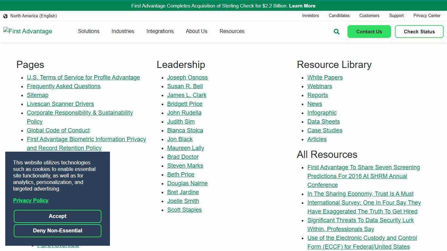Open the About Us menu item
447x251 pixels.
click(x=196, y=31)
